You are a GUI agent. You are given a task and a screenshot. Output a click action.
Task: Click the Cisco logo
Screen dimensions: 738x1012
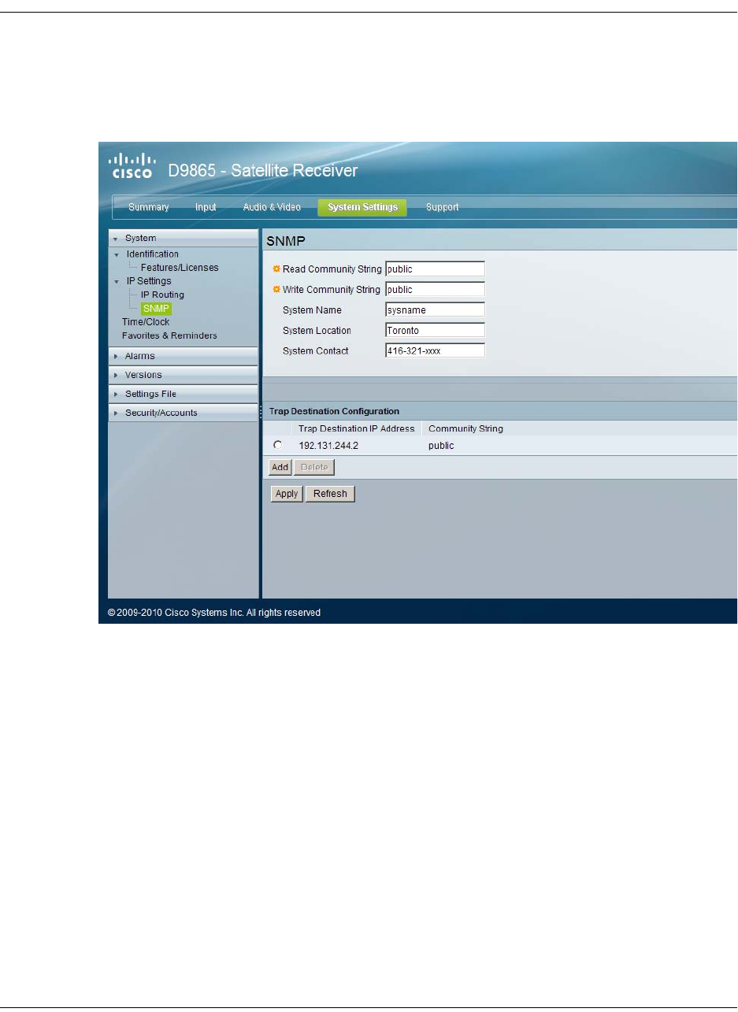point(131,166)
